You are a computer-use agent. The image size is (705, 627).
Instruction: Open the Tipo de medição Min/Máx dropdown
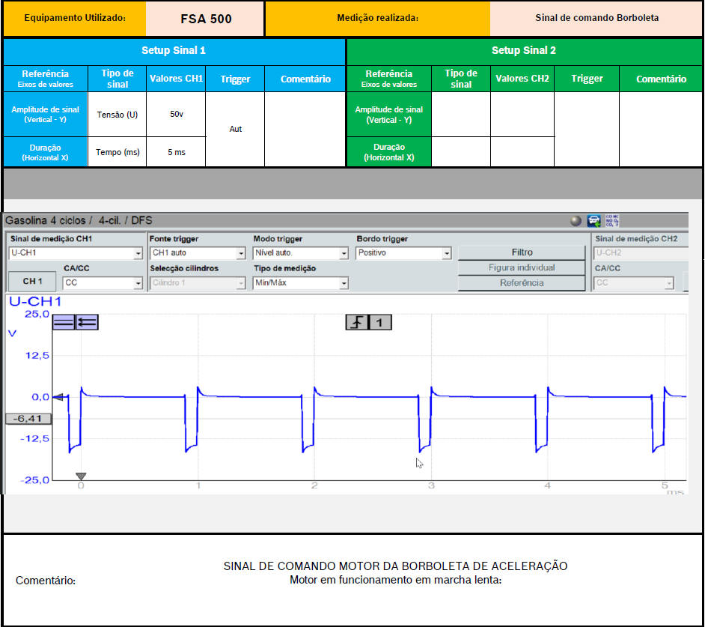click(x=344, y=283)
